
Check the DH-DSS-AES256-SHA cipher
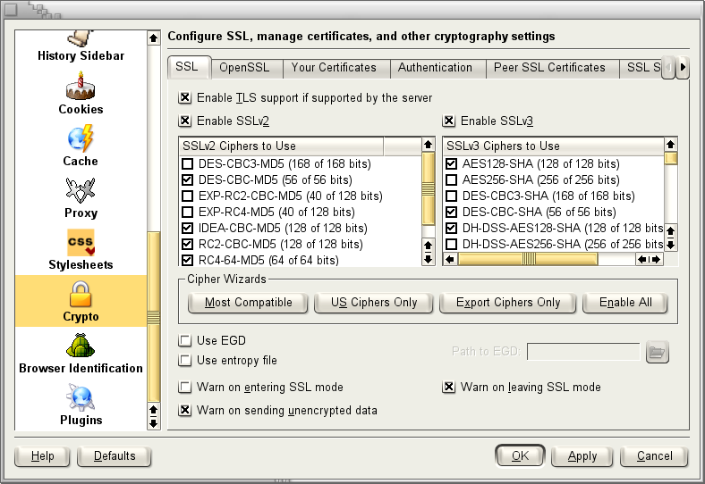[451, 245]
